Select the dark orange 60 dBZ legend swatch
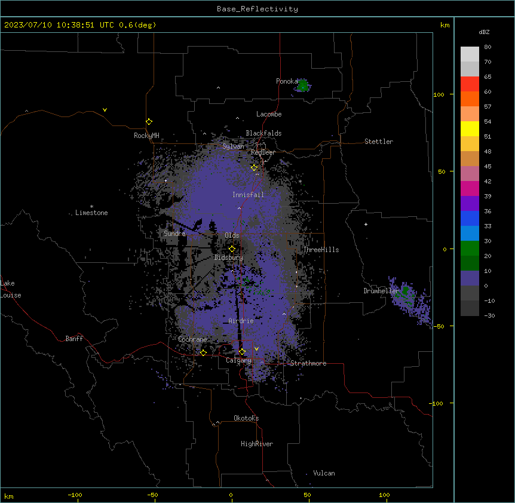This screenshot has width=515, height=503. tap(470, 99)
